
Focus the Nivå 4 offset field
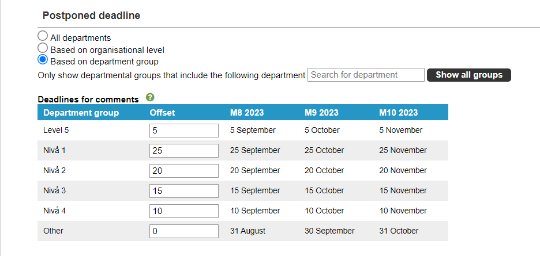click(x=184, y=211)
